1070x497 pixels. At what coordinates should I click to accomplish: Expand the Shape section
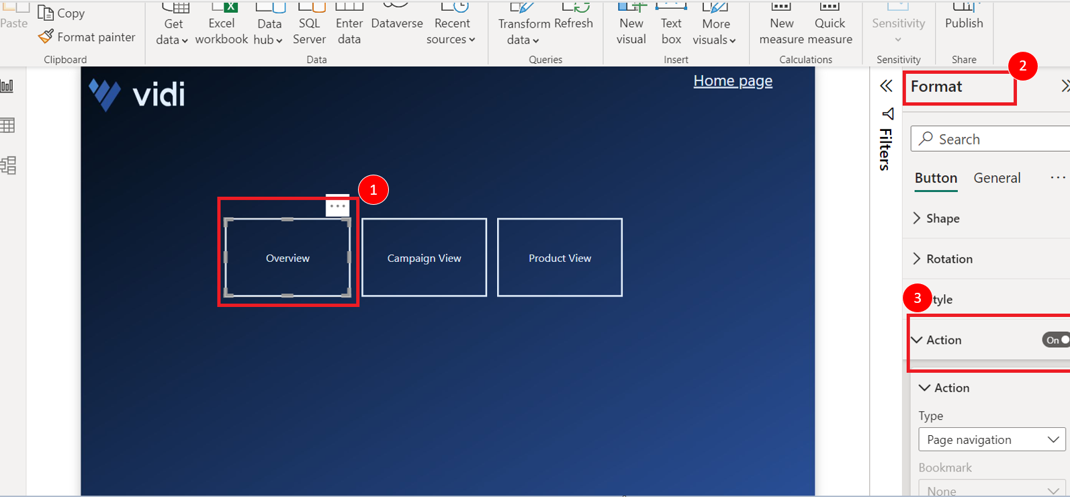coord(936,218)
